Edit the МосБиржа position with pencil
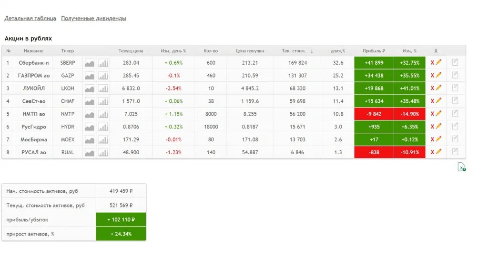Screen dimensions: 488x256 438,139
